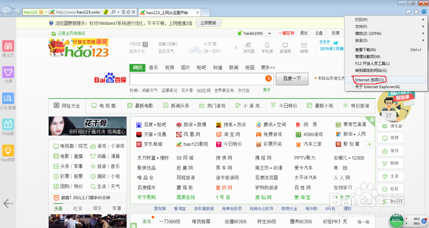
Task: Click the 一键签到 link
Action: coord(286,33)
